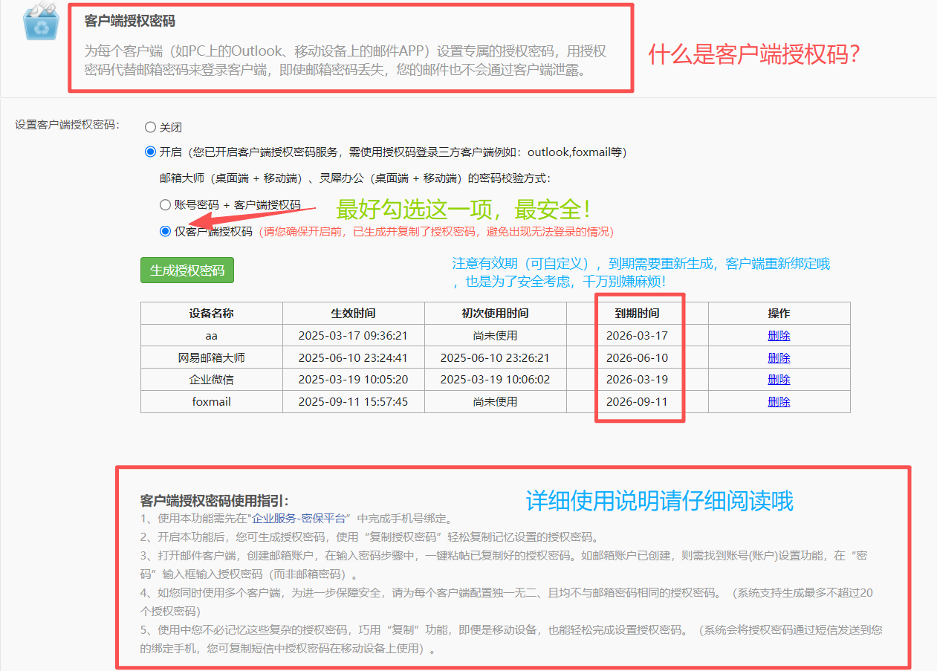Select the foxmail device name cell
The image size is (937, 671).
pyautogui.click(x=212, y=402)
